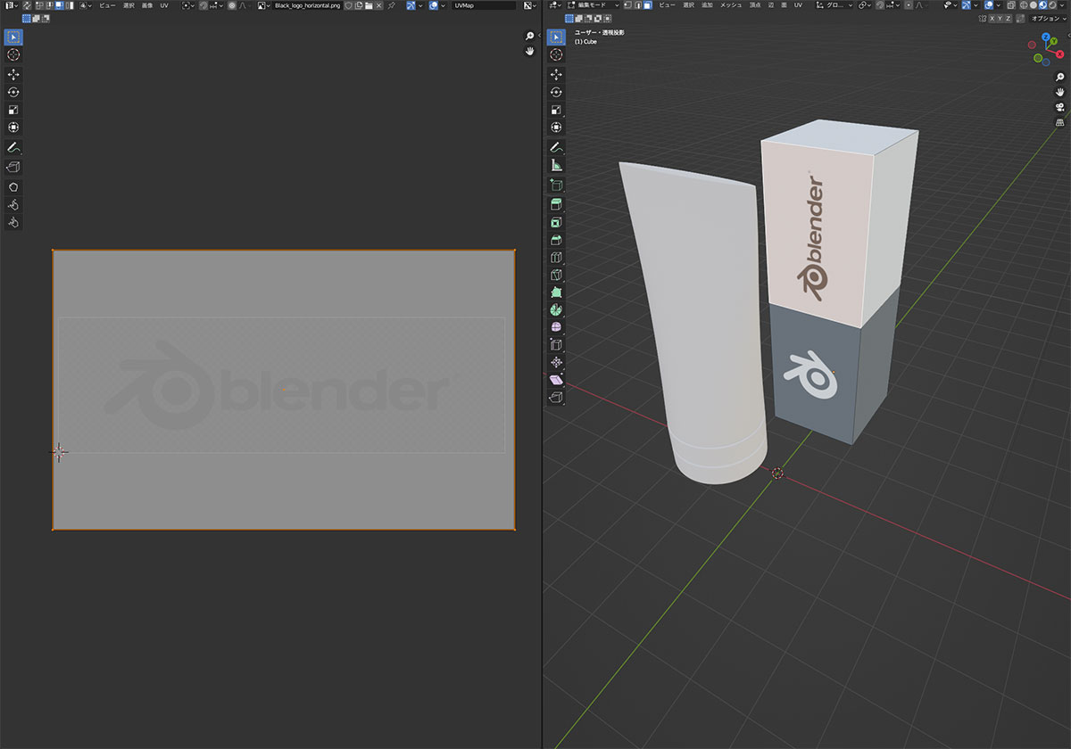
Task: Toggle camera view in 3D viewport
Action: point(1060,107)
